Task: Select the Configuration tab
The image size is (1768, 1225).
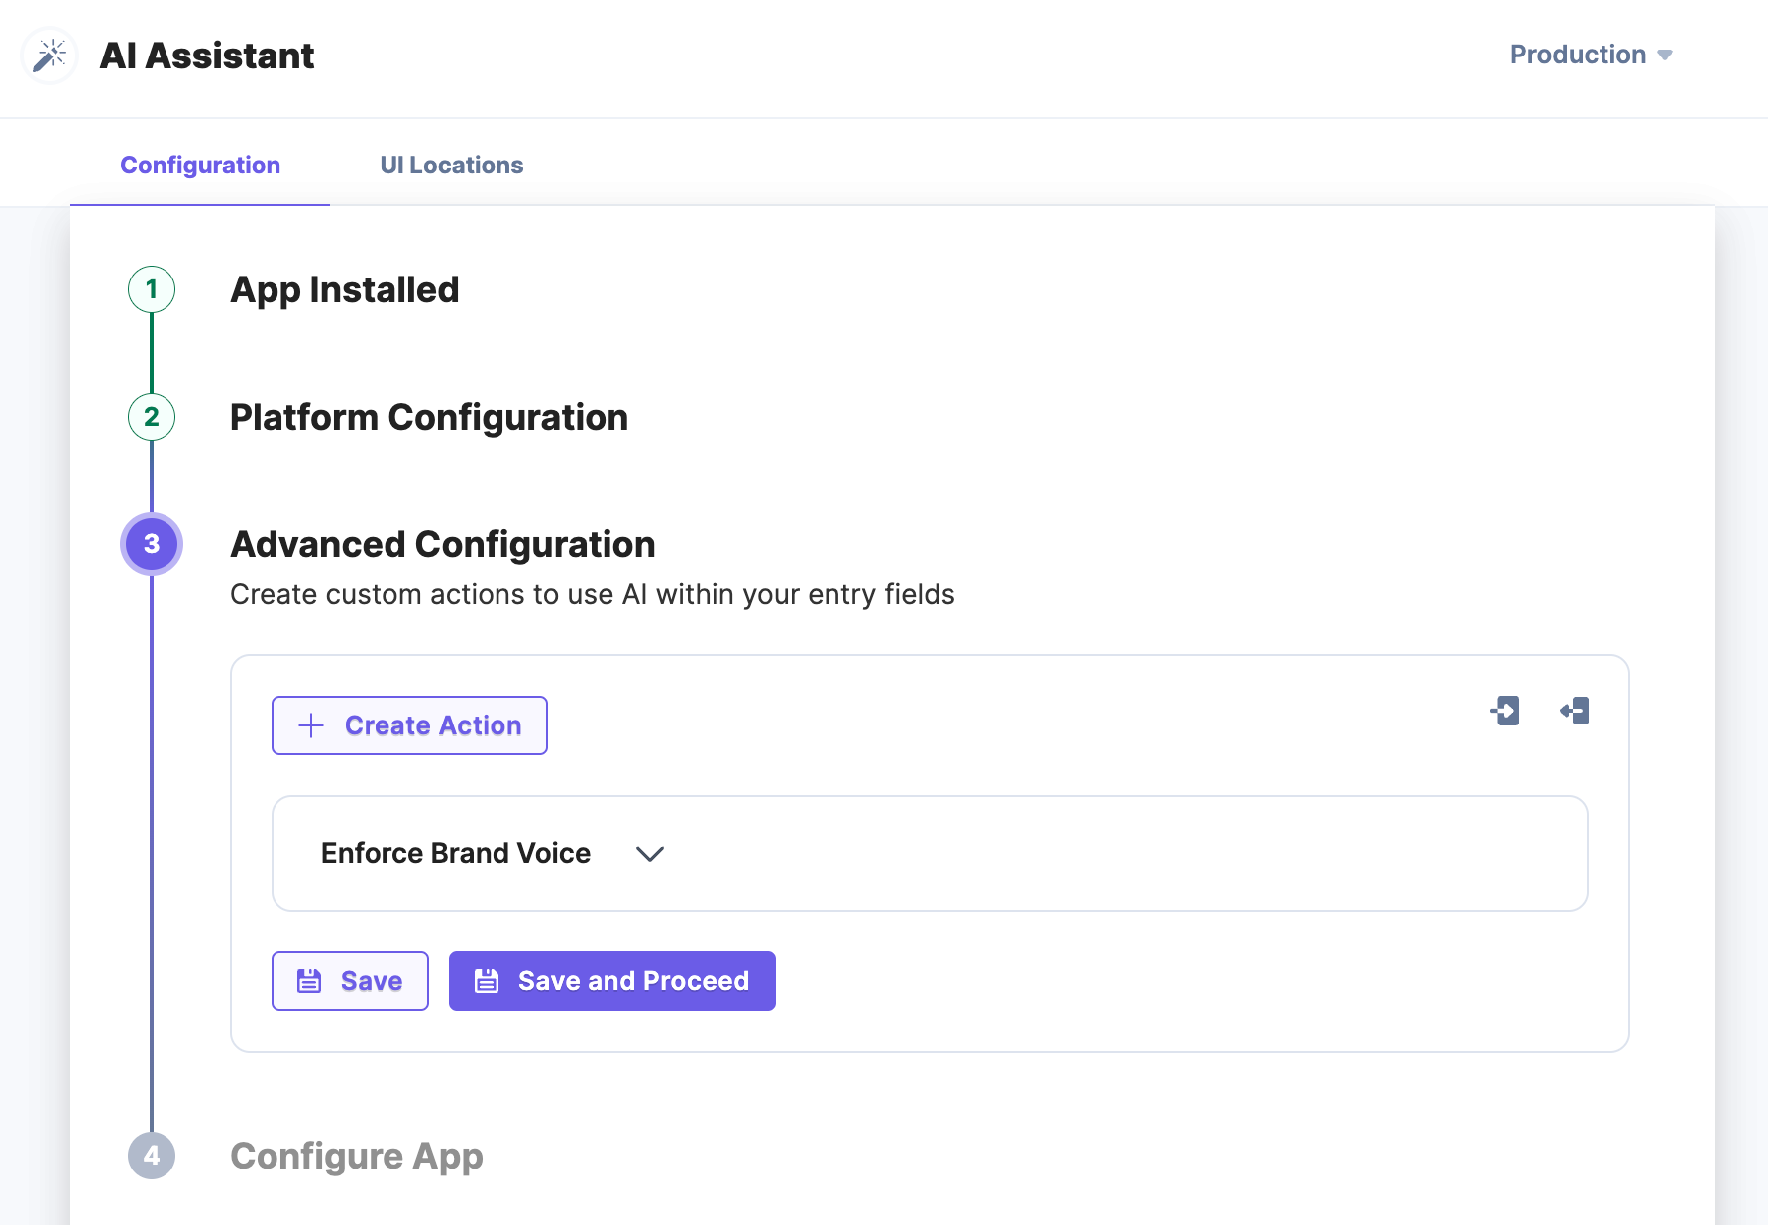Action: [x=200, y=165]
